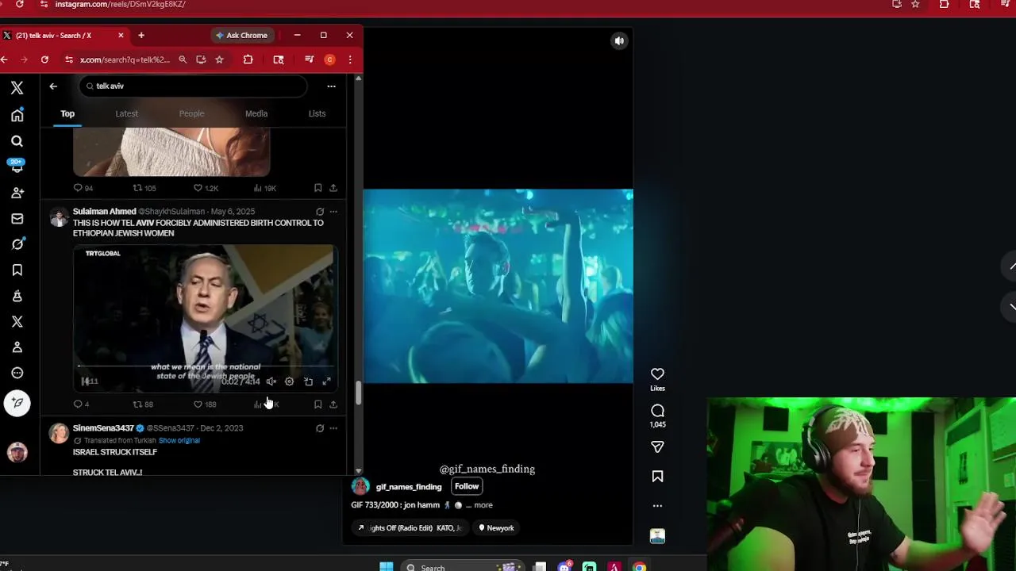Viewport: 1016px width, 571px height.
Task: Open Chrome three-dot menu in X window
Action: pyautogui.click(x=350, y=59)
